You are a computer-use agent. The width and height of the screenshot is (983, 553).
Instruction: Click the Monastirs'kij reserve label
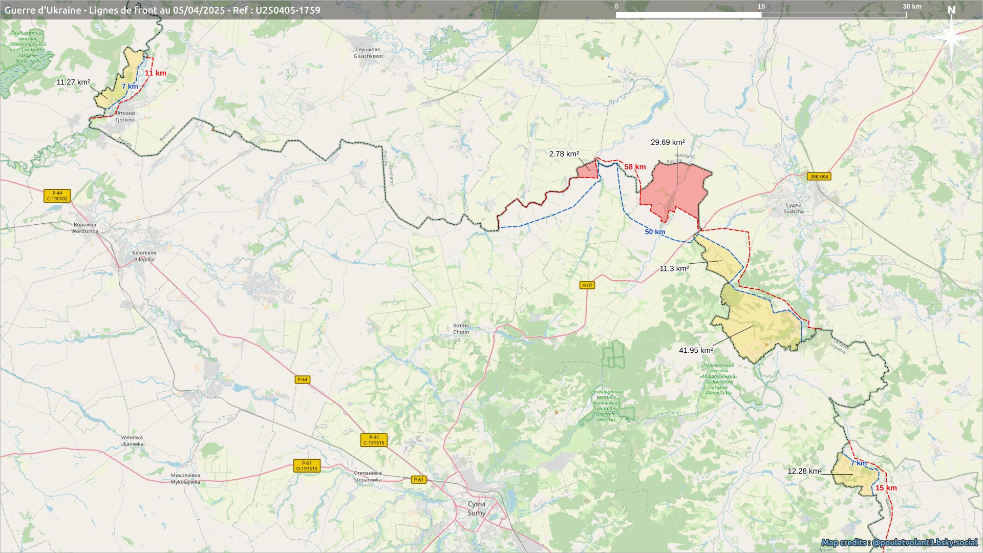[x=28, y=50]
